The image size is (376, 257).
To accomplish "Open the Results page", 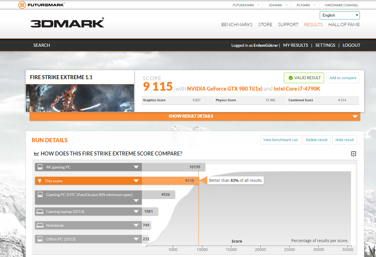I will tap(313, 25).
